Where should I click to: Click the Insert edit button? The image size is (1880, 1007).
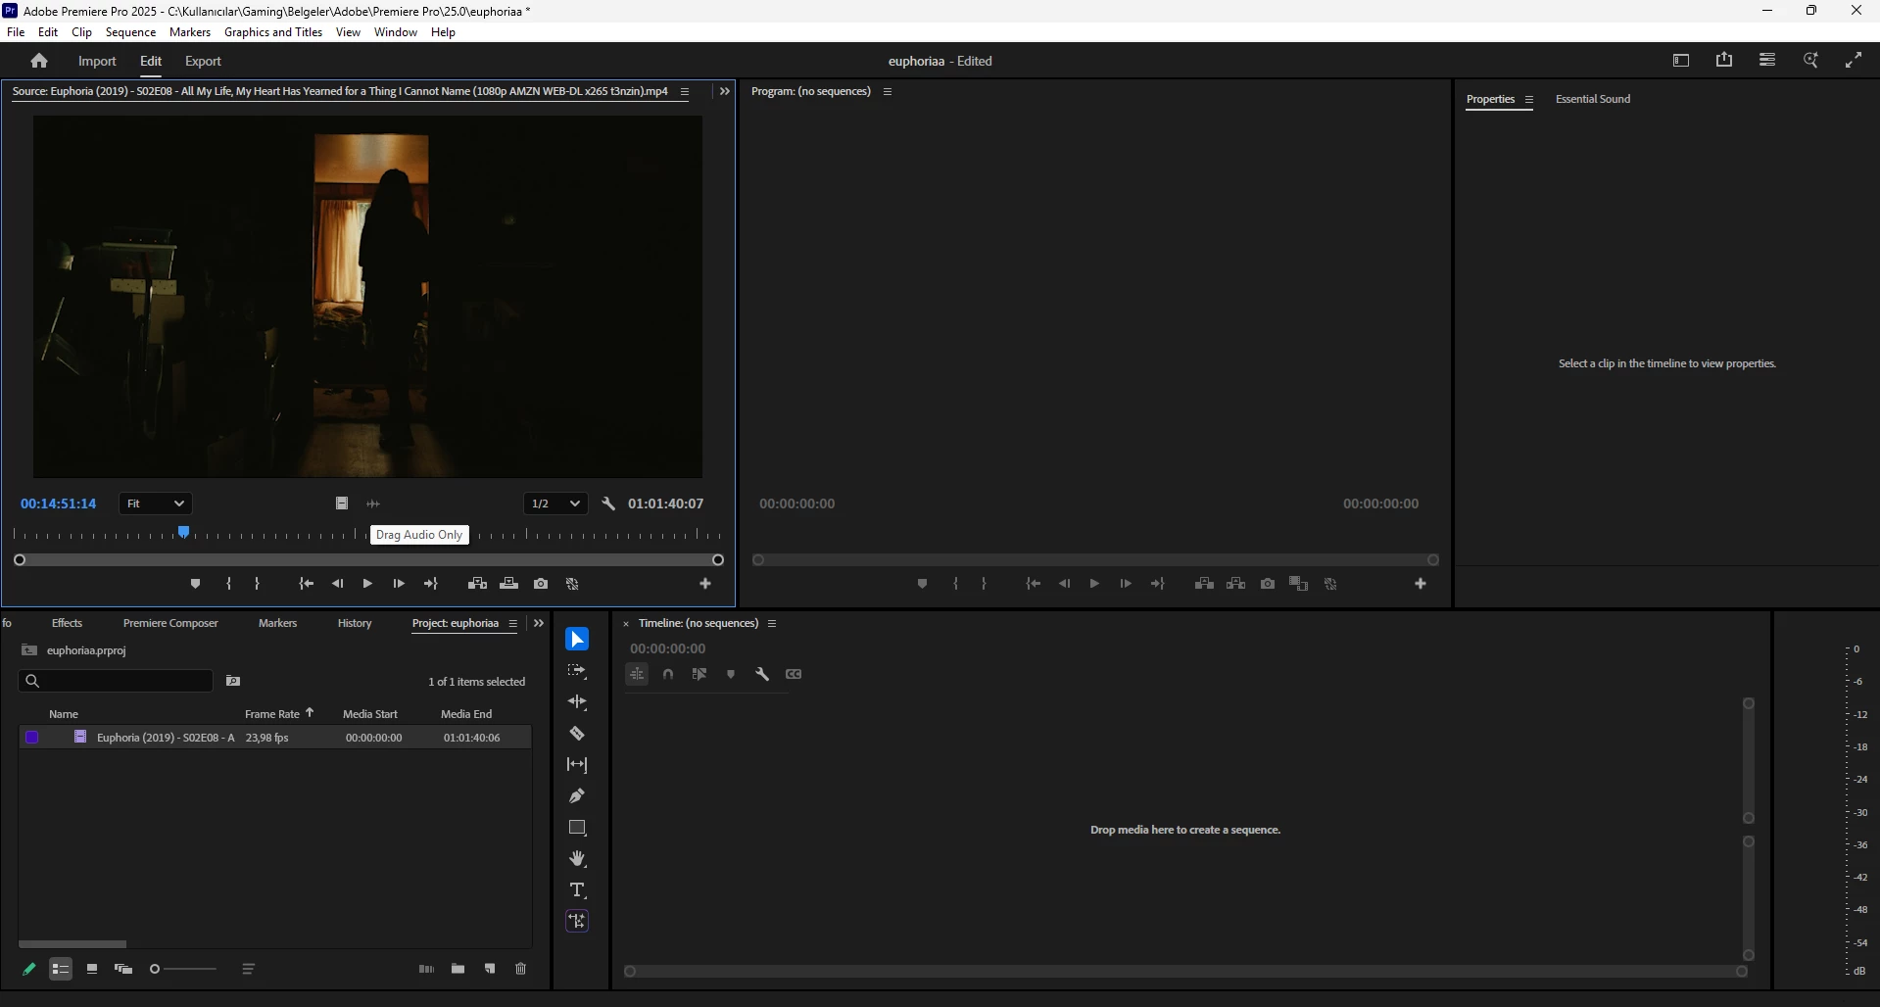tap(477, 584)
